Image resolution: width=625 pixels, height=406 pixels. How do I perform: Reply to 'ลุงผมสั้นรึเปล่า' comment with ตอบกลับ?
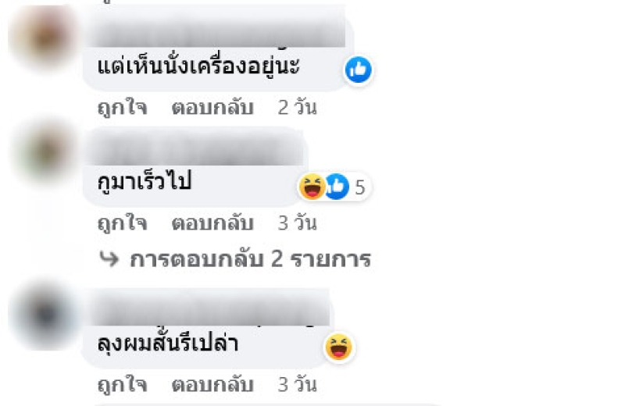click(212, 384)
